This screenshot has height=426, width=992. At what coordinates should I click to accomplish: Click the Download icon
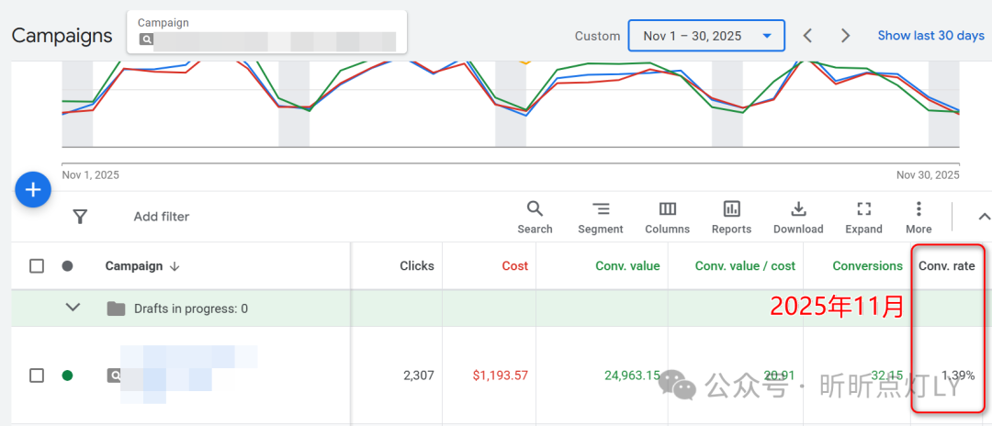coord(798,208)
